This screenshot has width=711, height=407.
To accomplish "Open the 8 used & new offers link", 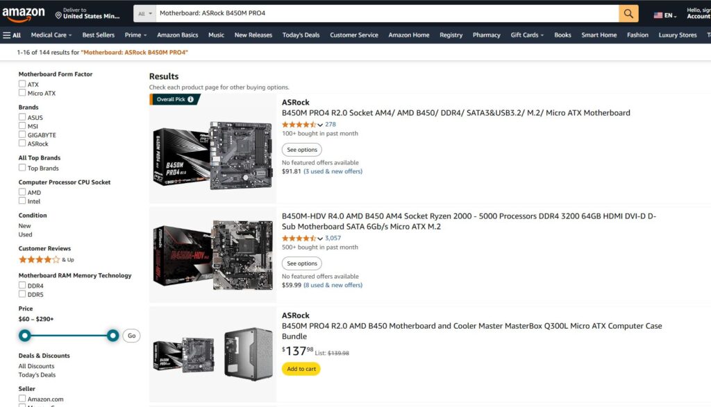I will click(x=333, y=285).
